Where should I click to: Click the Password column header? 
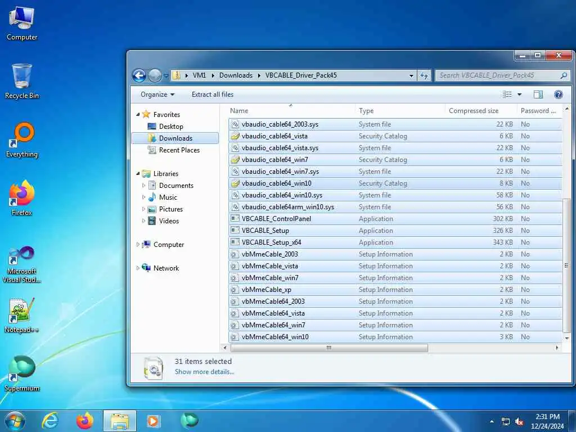coord(538,111)
